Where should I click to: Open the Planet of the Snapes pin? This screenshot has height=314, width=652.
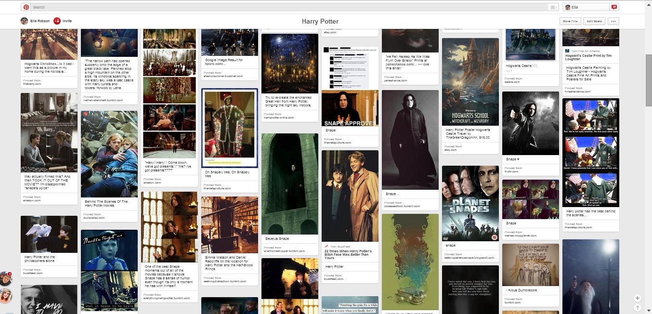[470, 203]
